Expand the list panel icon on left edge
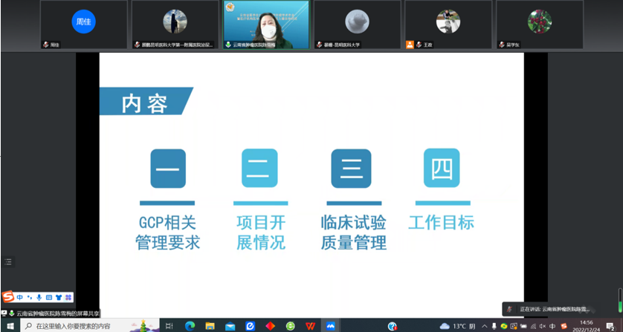Viewport: 623px width, 332px height. [8, 261]
